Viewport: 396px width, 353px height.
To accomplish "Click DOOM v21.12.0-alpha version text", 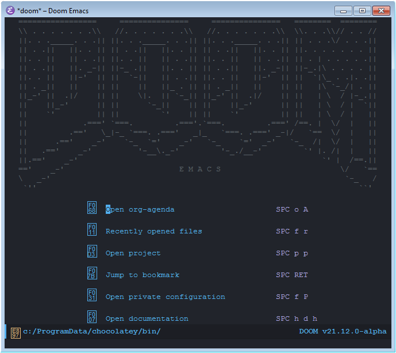I will pyautogui.click(x=343, y=331).
